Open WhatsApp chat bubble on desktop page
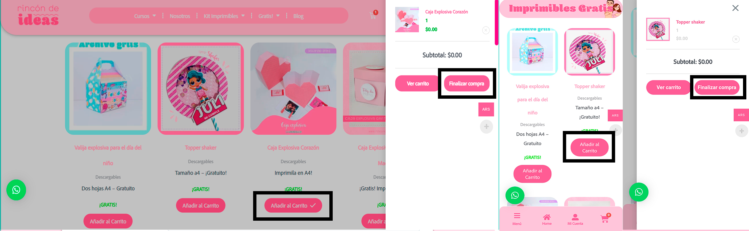This screenshot has height=231, width=749. pyautogui.click(x=16, y=190)
